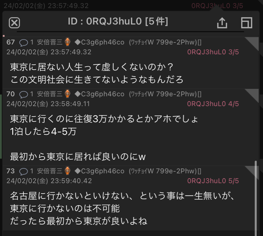Select post number 67
Viewport: 263px width, 236px height.
(11, 42)
